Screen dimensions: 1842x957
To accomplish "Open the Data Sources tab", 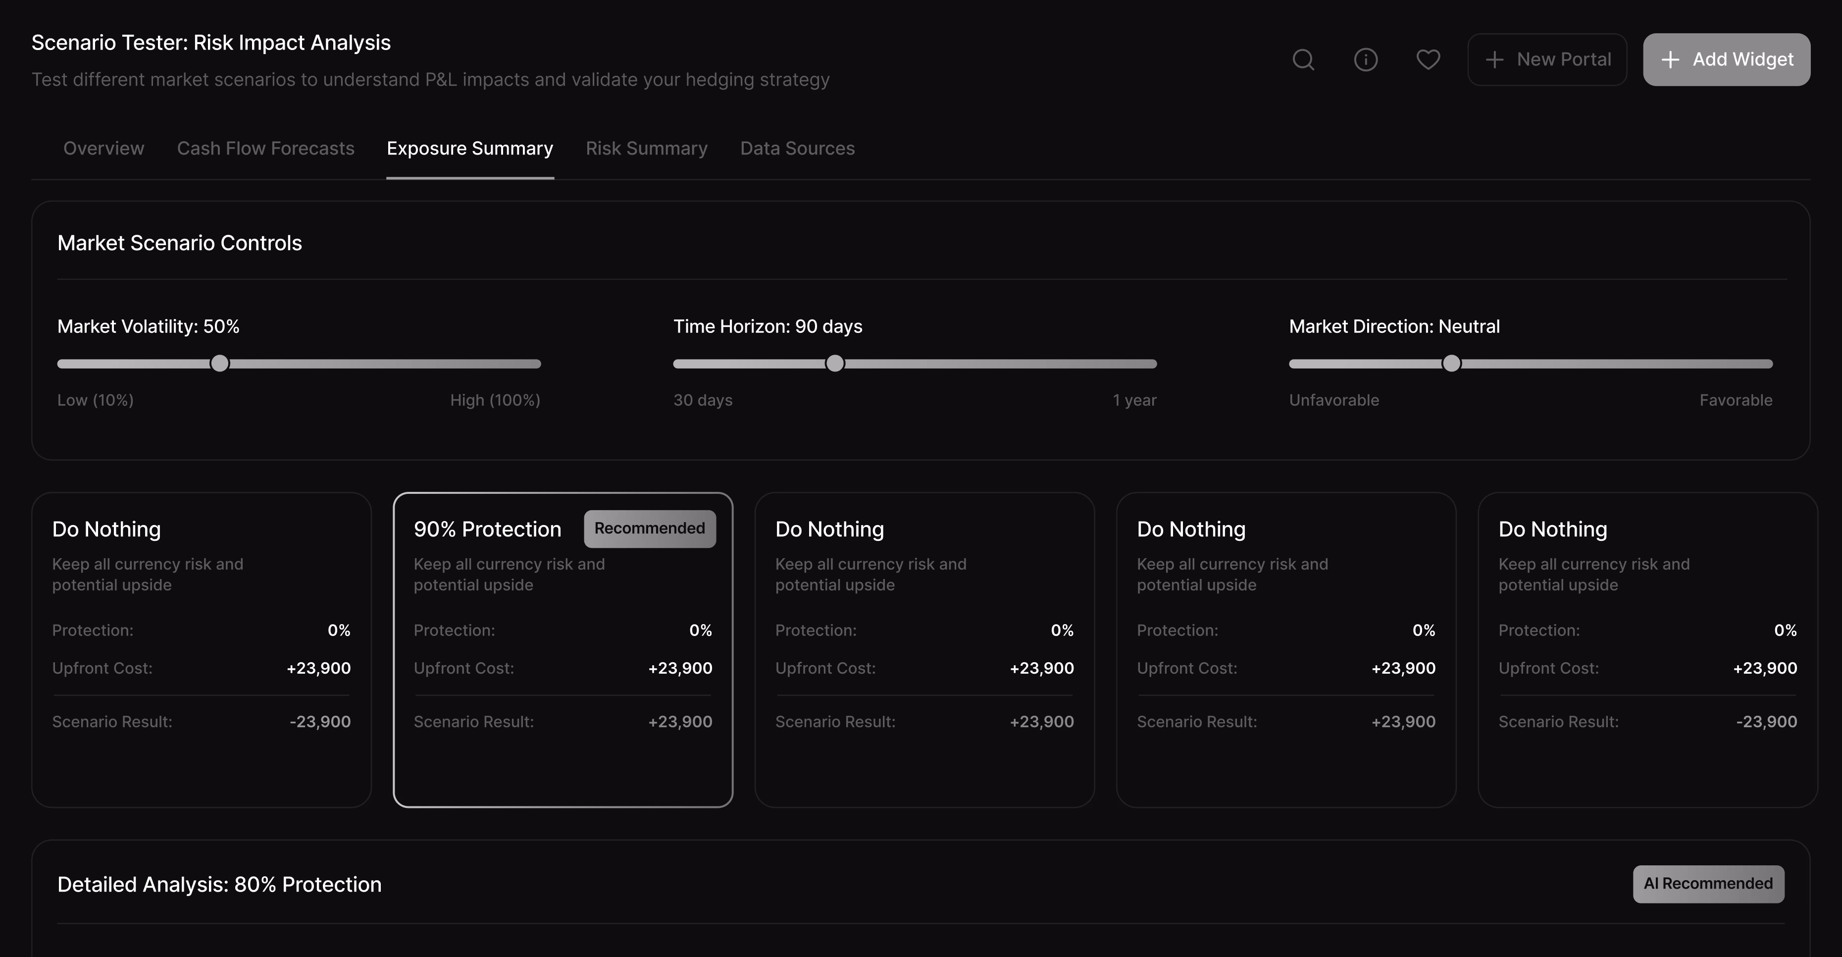I will pyautogui.click(x=797, y=148).
